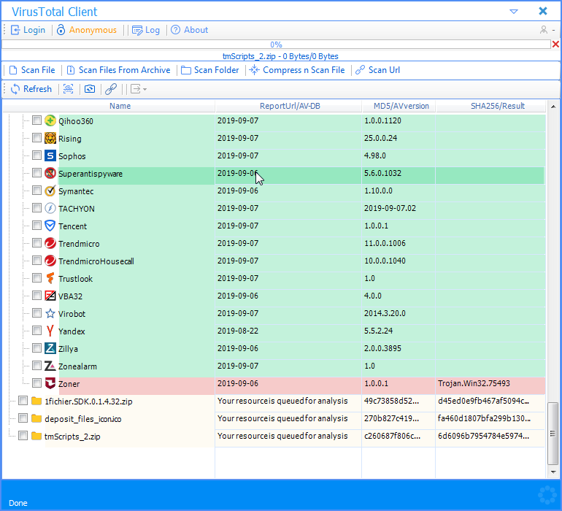Click the toolbar grip beside Login
The height and width of the screenshot is (511, 562).
point(4,30)
